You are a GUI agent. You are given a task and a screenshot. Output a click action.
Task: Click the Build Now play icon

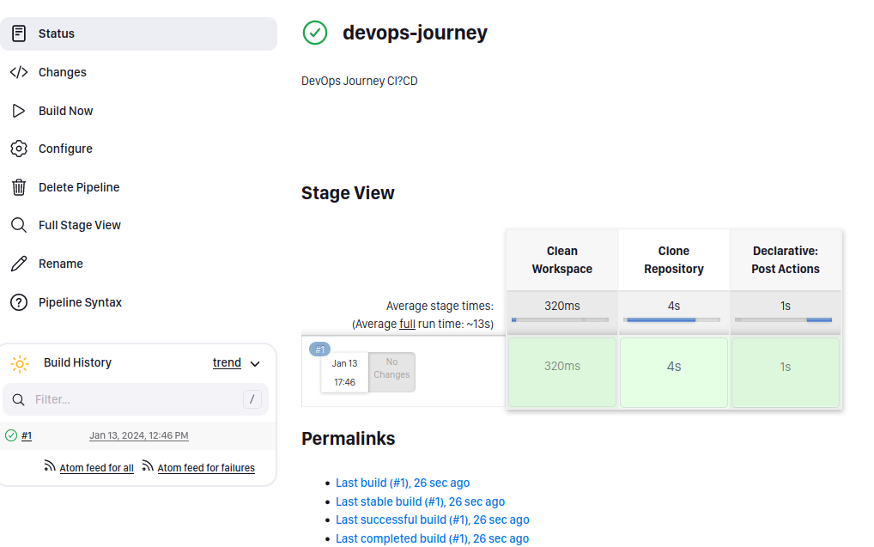click(19, 111)
